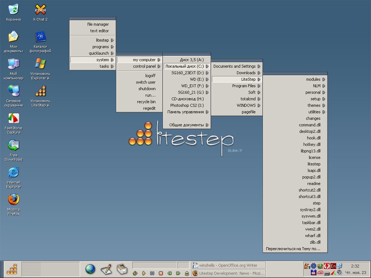371x278 pixels.
Task: Expand the tasks submenu
Action: pos(92,66)
